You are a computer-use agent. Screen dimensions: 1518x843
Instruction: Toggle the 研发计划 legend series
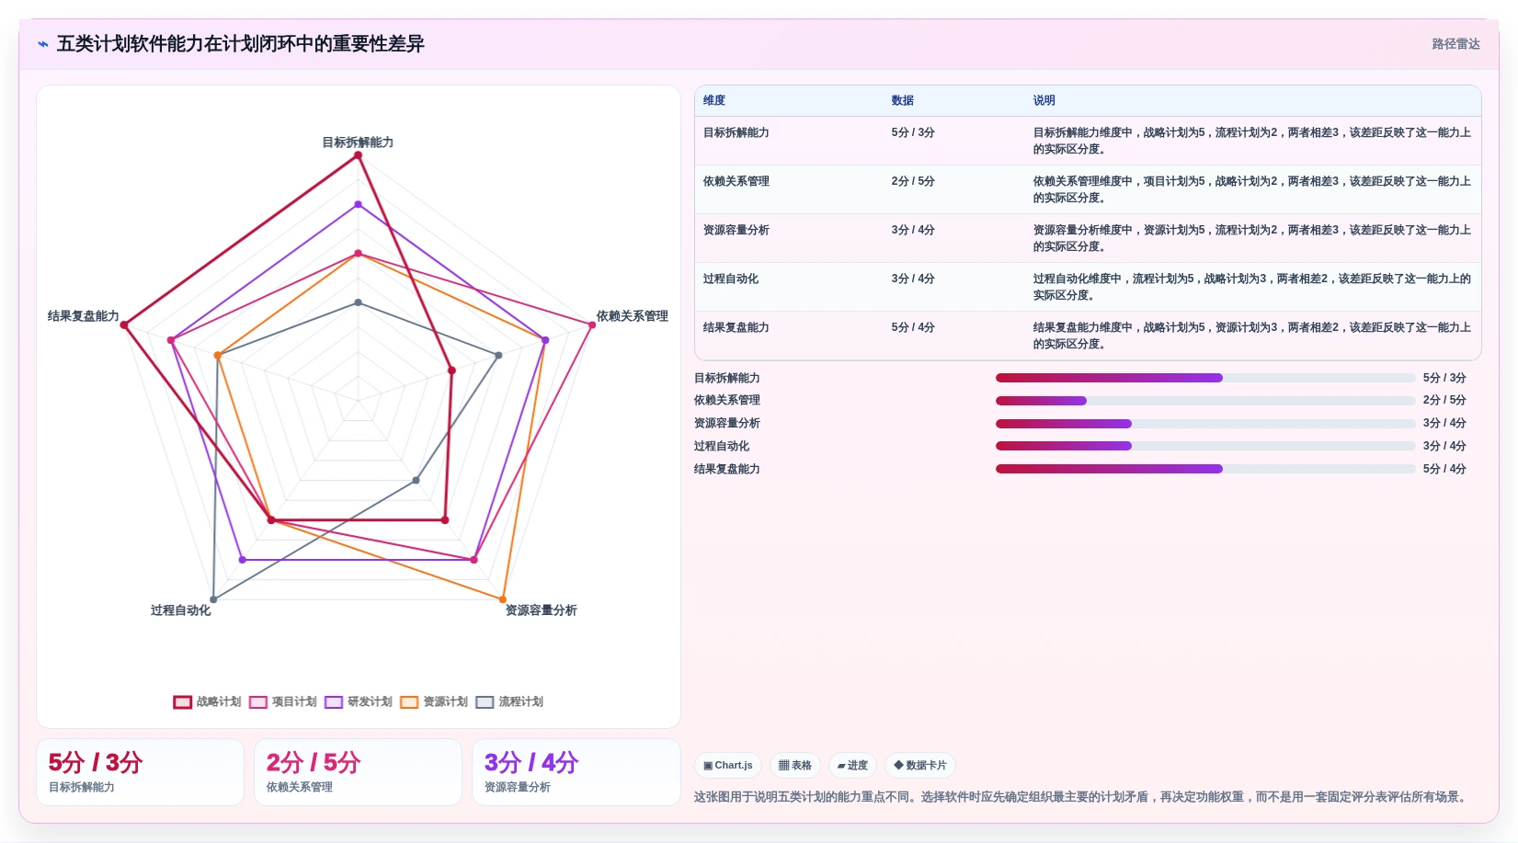click(x=358, y=701)
